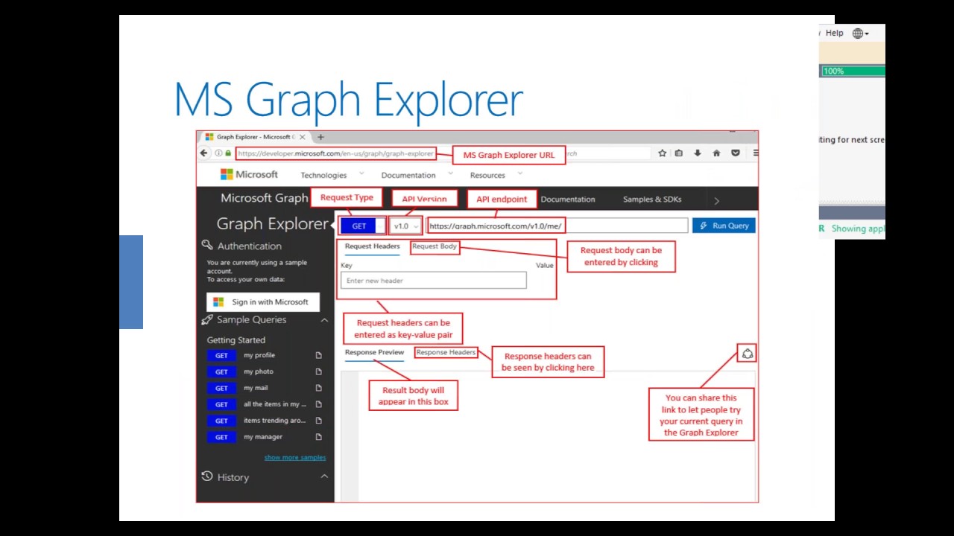This screenshot has height=536, width=954.
Task: Switch to the Response Headers tab
Action: [x=446, y=353]
